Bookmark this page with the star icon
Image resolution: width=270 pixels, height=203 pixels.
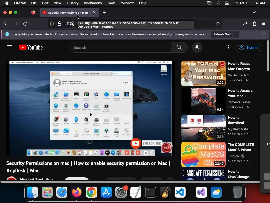pos(218,24)
